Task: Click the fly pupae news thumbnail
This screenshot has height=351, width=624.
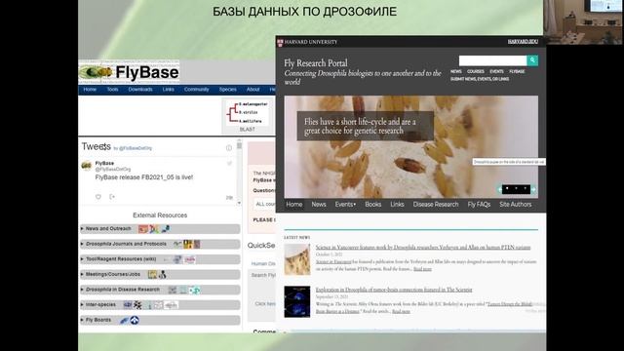Action: click(296, 259)
